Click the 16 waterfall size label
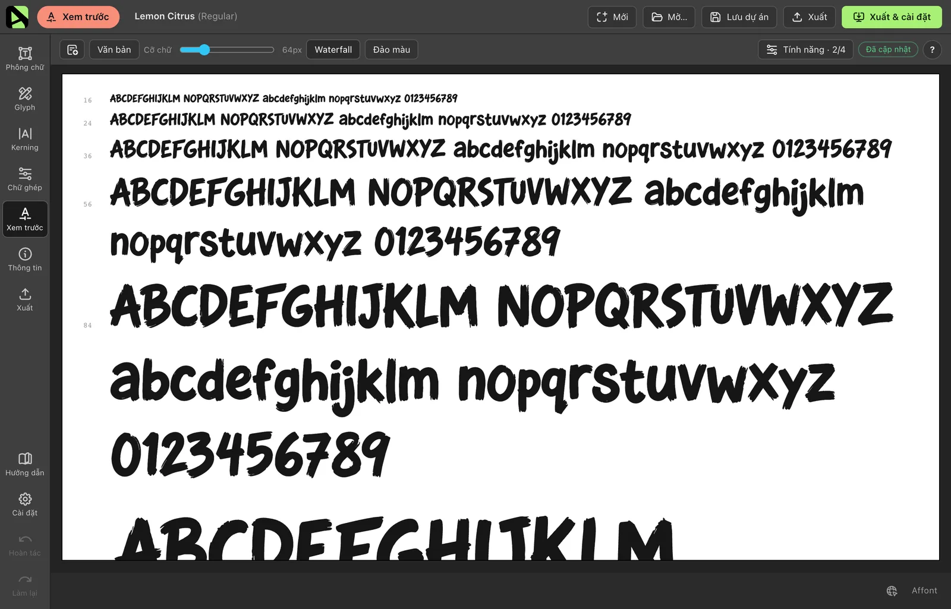951x609 pixels. tap(88, 100)
